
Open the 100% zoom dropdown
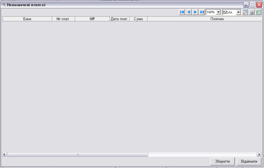click(219, 12)
